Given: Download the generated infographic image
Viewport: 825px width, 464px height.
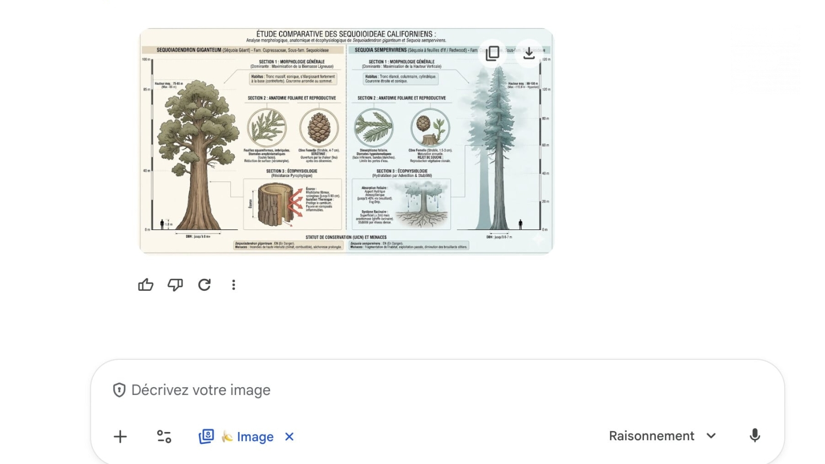Looking at the screenshot, I should pos(529,53).
